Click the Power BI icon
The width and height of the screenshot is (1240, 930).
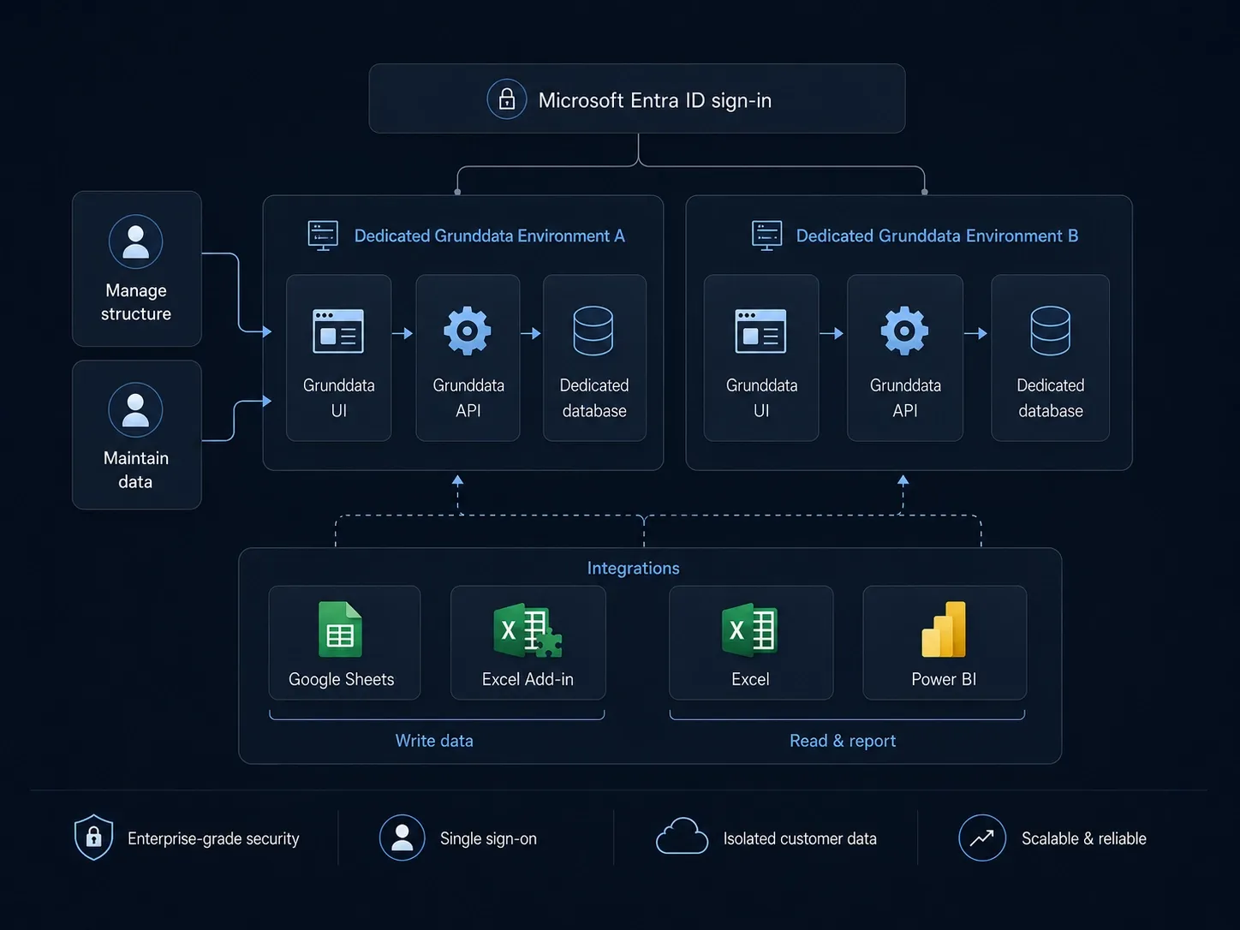pyautogui.click(x=944, y=629)
